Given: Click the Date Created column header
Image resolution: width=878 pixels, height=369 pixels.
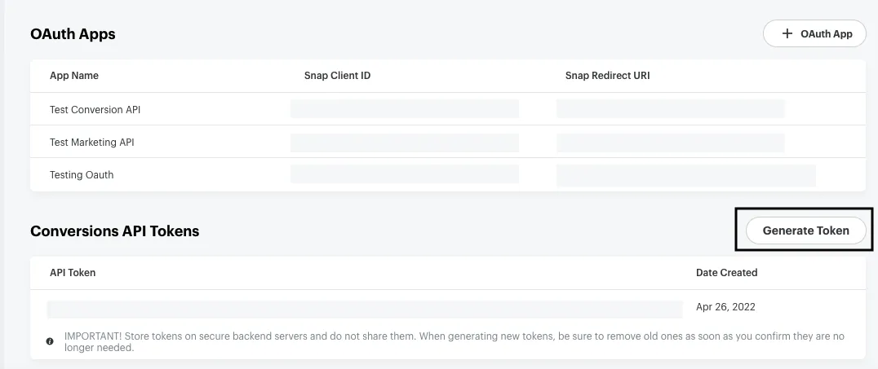Looking at the screenshot, I should coord(727,273).
